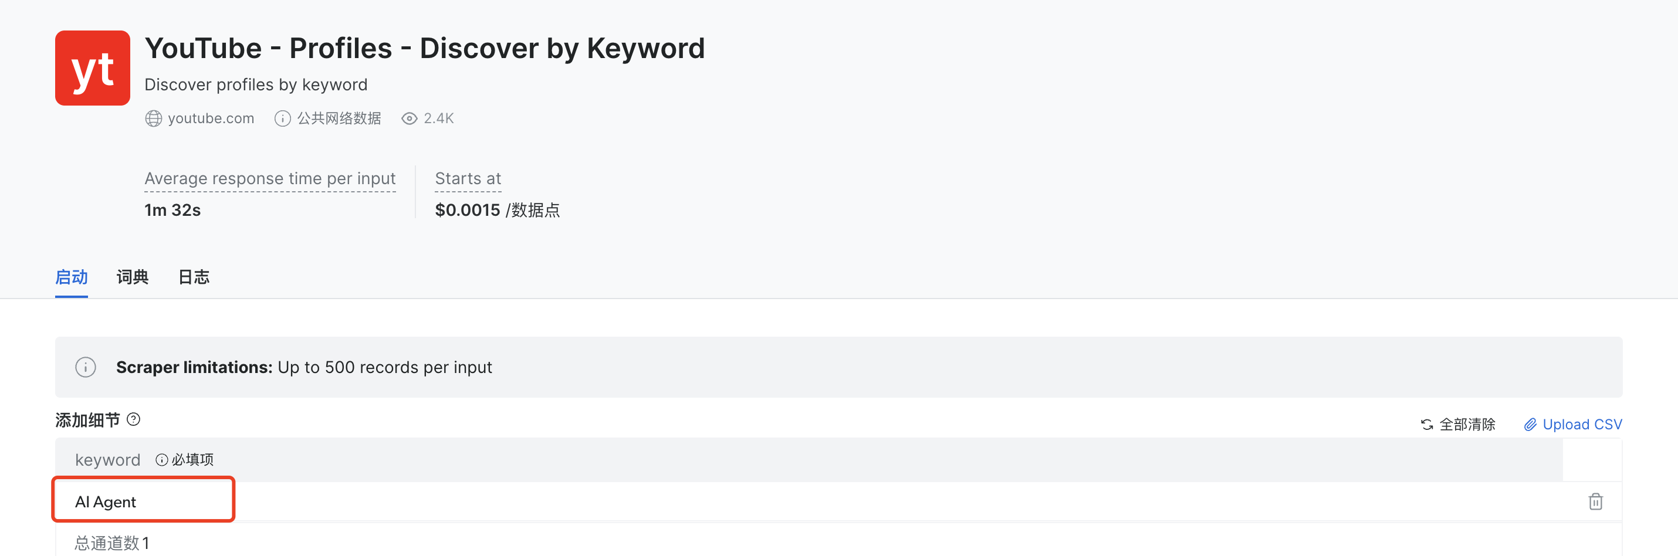This screenshot has height=556, width=1678.
Task: Click the Upload CSV link
Action: pyautogui.click(x=1582, y=425)
